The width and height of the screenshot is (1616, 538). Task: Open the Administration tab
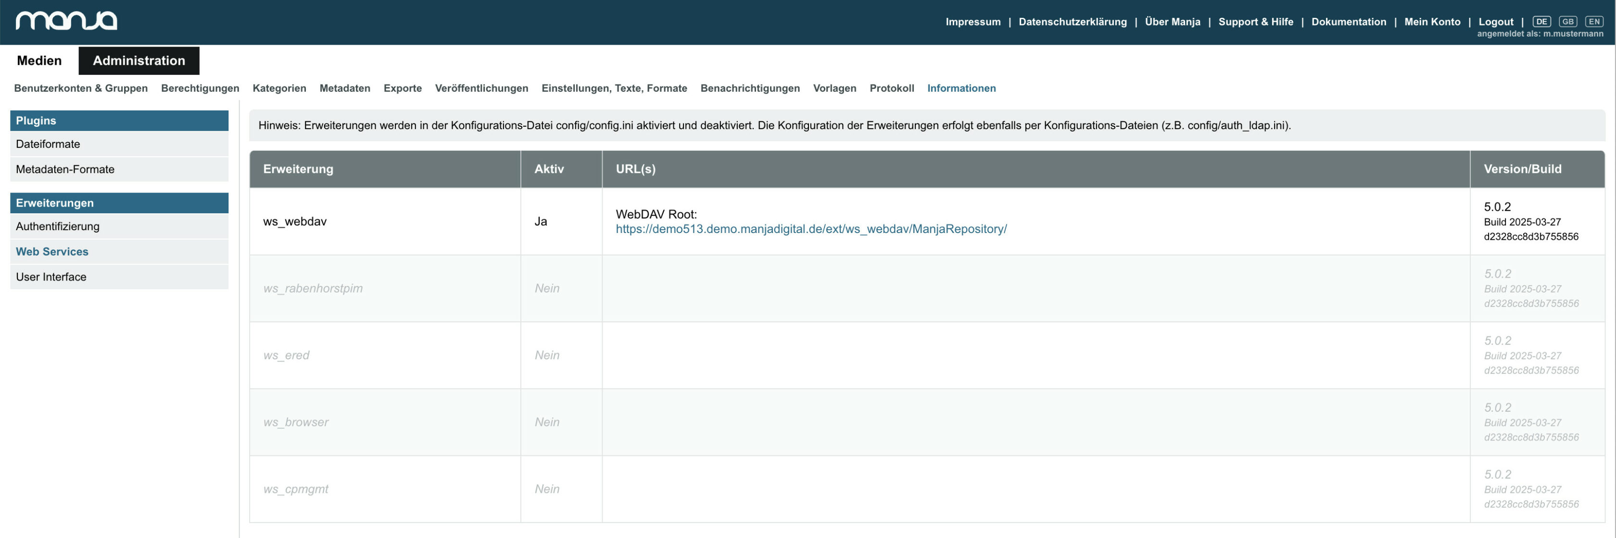[x=139, y=61]
